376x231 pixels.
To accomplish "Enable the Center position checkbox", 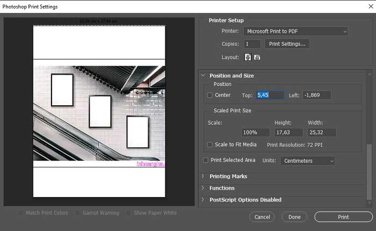I will coord(210,95).
